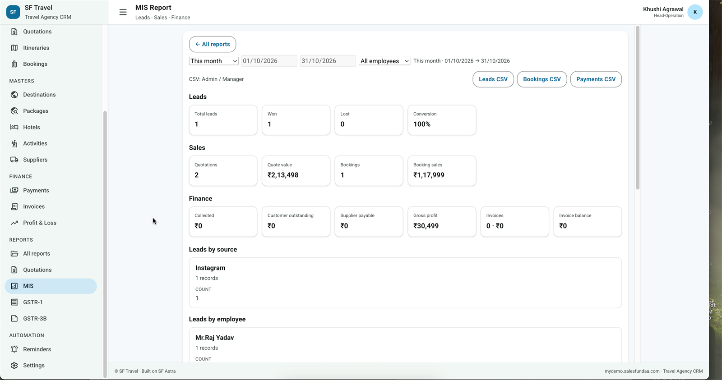Viewport: 722px width, 380px height.
Task: Click the end date field 31/10/2026
Action: pos(328,61)
